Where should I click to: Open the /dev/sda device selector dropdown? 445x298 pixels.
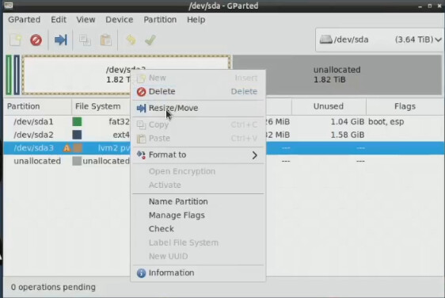pos(380,40)
